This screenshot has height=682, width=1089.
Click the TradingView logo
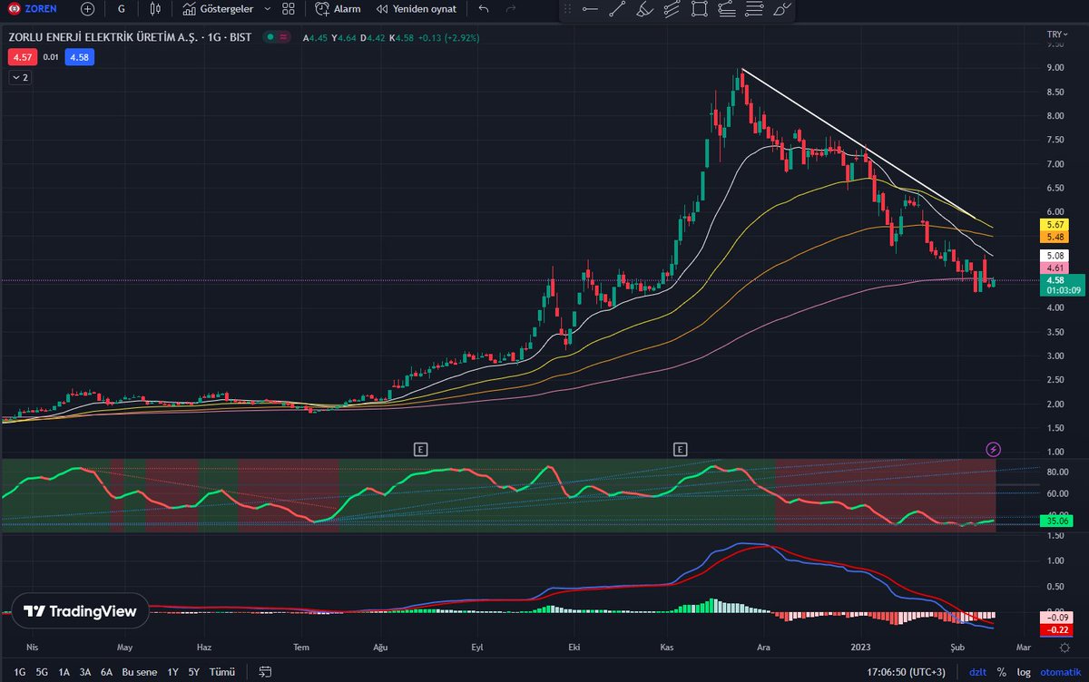pyautogui.click(x=79, y=611)
